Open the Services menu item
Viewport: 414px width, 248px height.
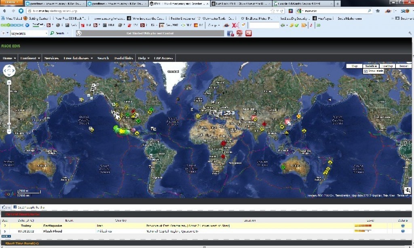52,58
